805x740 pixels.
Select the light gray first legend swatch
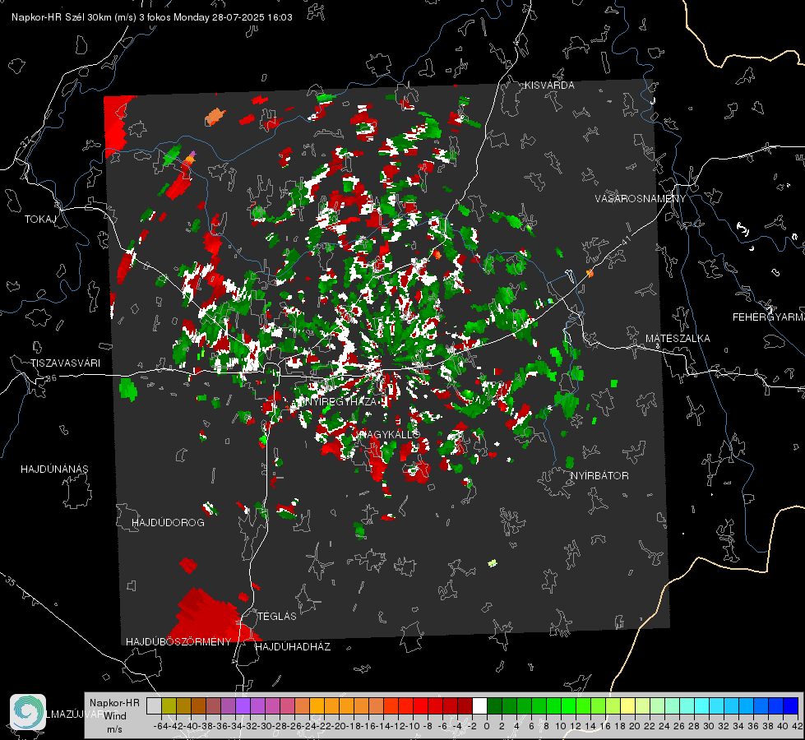tap(154, 705)
